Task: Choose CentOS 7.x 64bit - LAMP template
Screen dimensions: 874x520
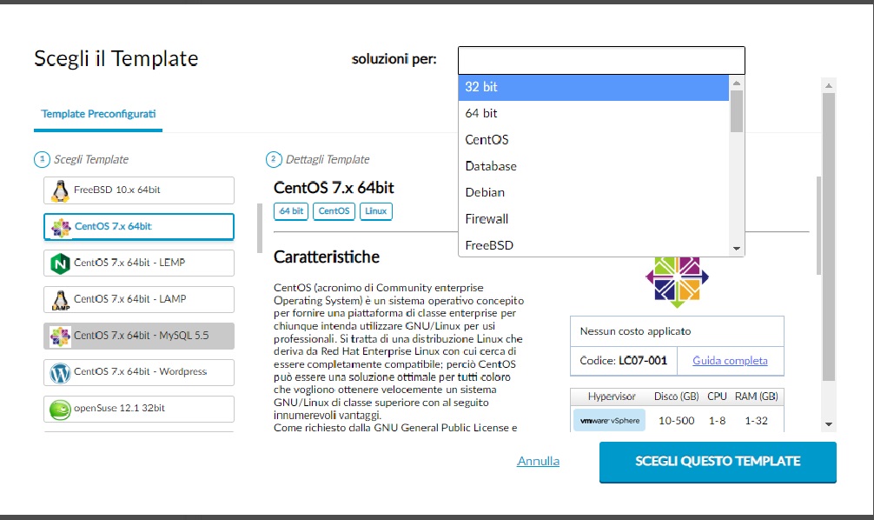Action: tap(139, 299)
